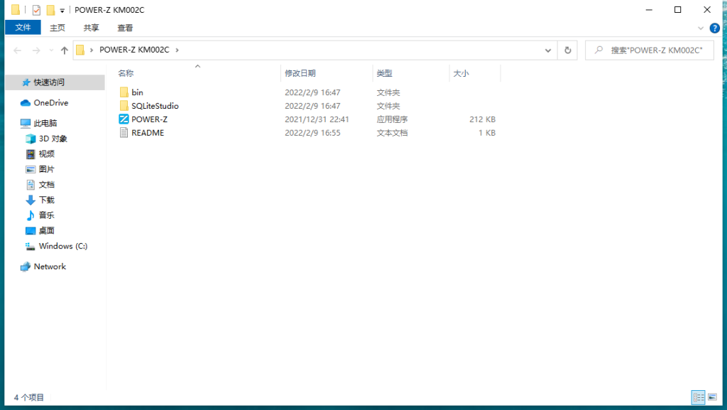Open quick access toolbar customize dropdown
This screenshot has width=727, height=410.
click(62, 10)
